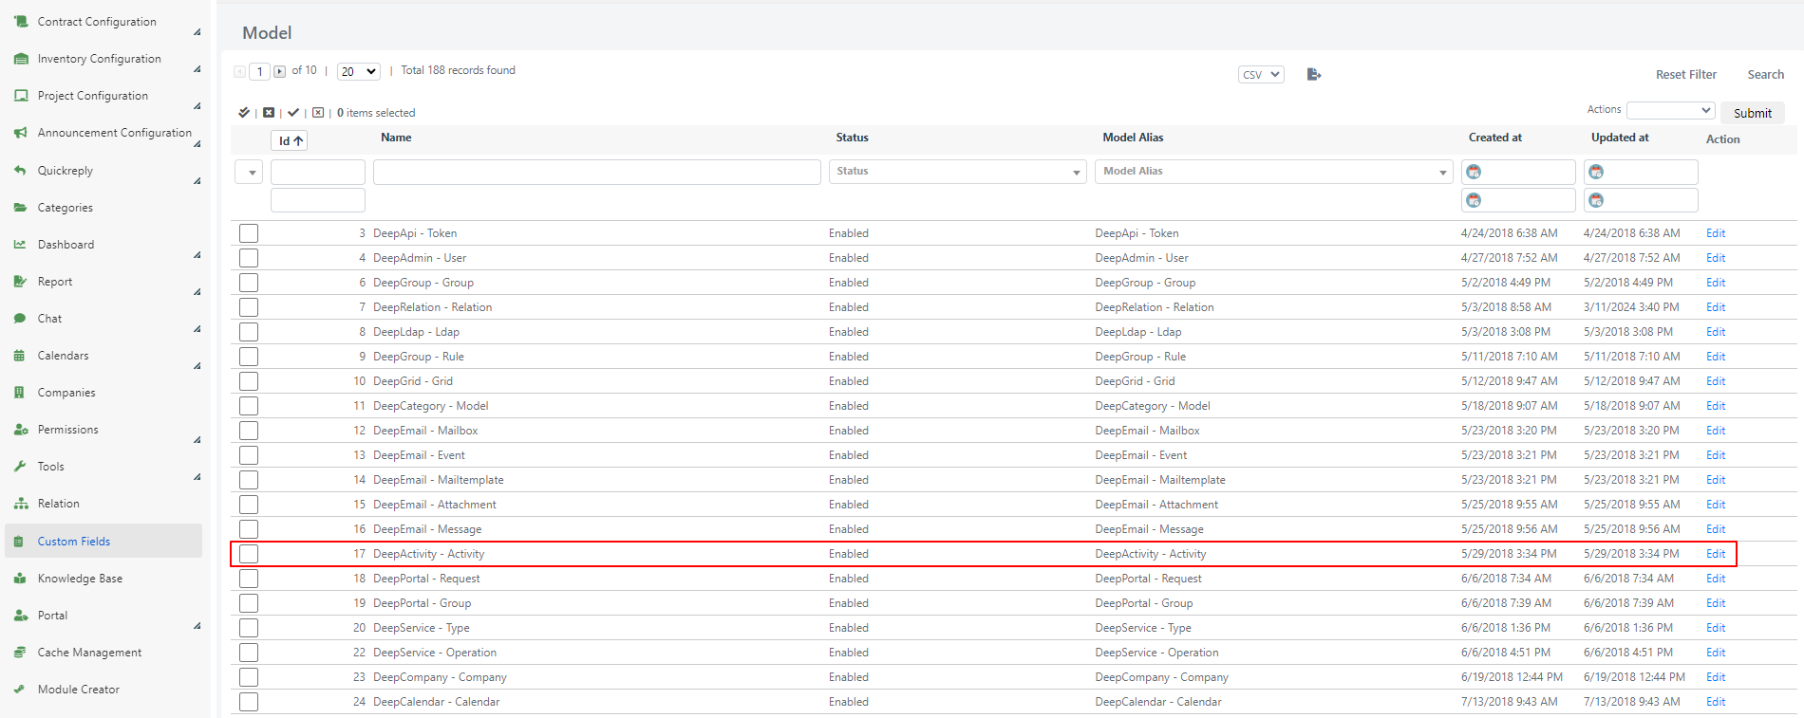
Task: Click Edit for DeepGroup - Group
Action: click(1716, 283)
